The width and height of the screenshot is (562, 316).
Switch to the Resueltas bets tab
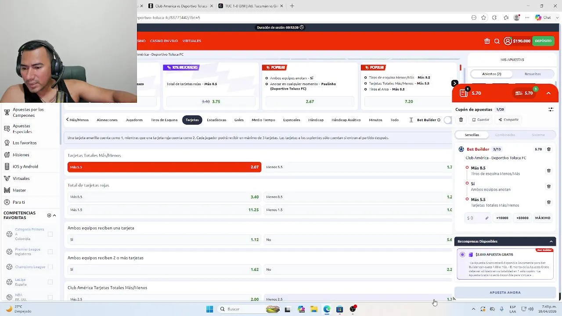tap(533, 74)
